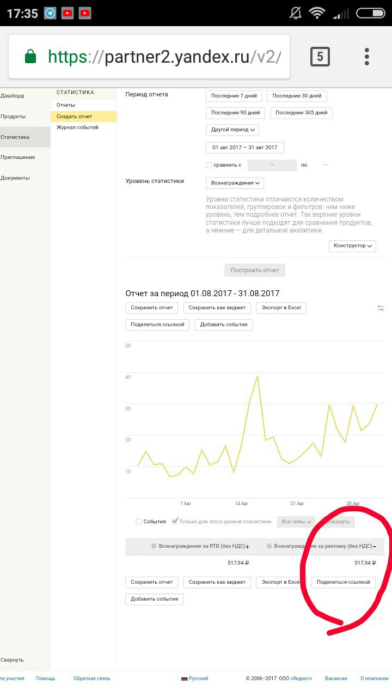The image size is (392, 697).
Task: Click the top Сохранить как виджет button
Action: (x=217, y=308)
